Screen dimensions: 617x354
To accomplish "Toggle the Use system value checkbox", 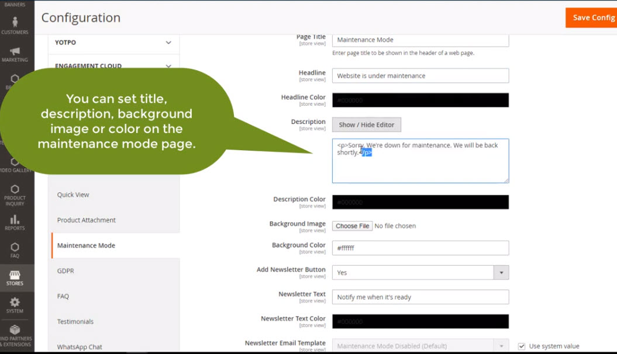I will (521, 346).
